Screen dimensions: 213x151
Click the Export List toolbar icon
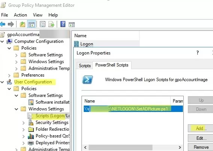coord(51,24)
